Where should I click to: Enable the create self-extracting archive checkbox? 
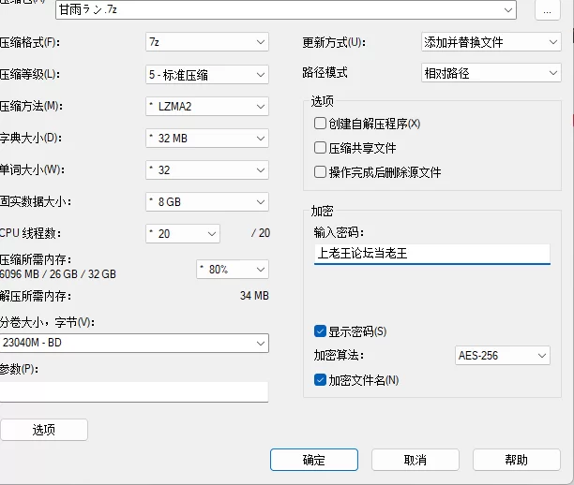(x=321, y=124)
